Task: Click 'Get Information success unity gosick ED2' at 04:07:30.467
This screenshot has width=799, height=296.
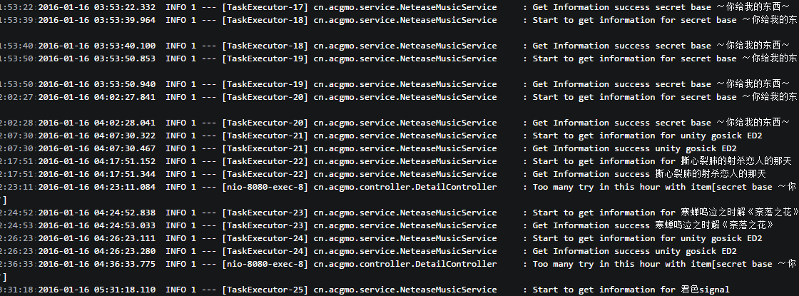Action: pyautogui.click(x=634, y=148)
